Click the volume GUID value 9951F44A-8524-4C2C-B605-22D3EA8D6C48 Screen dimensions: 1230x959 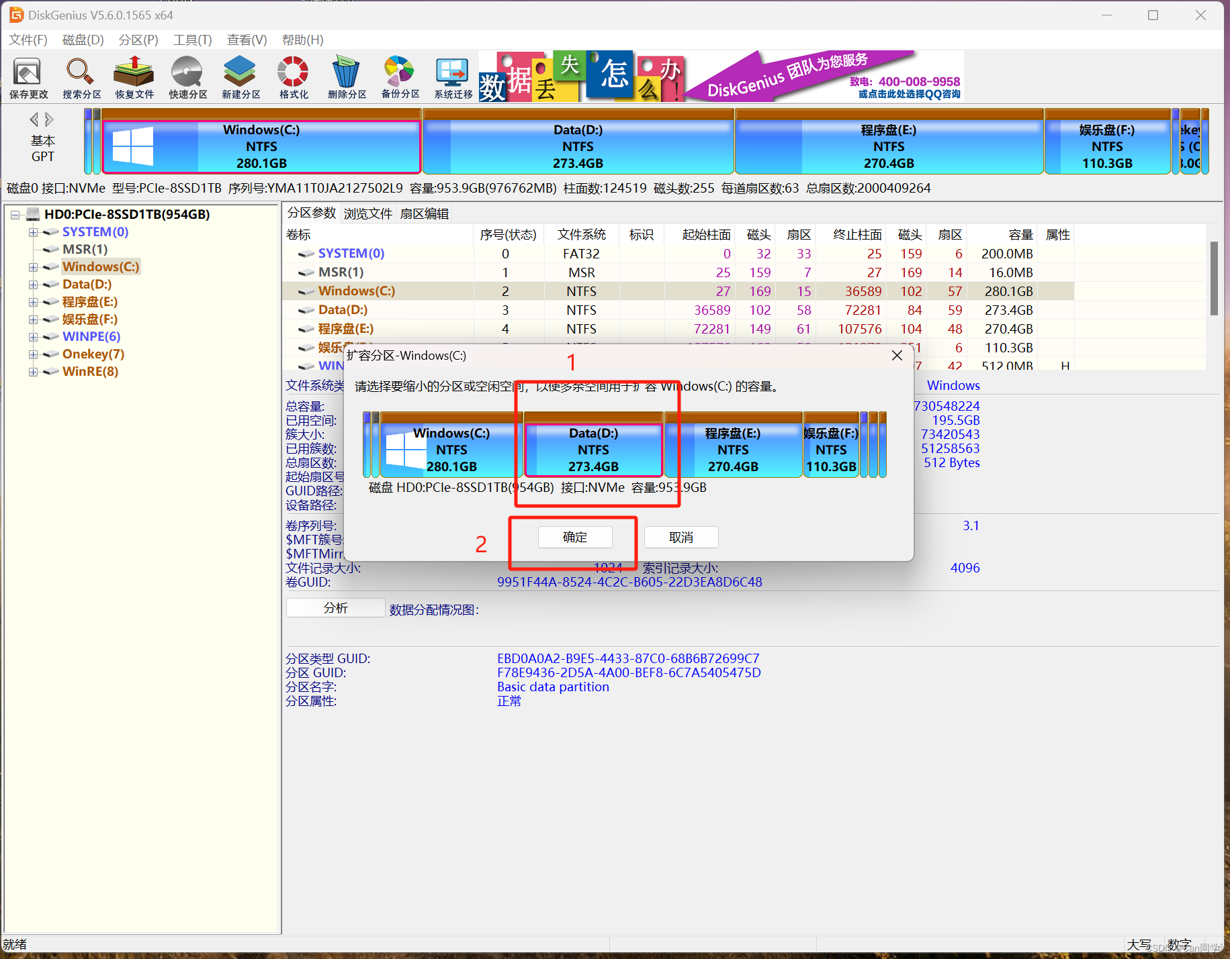[629, 582]
